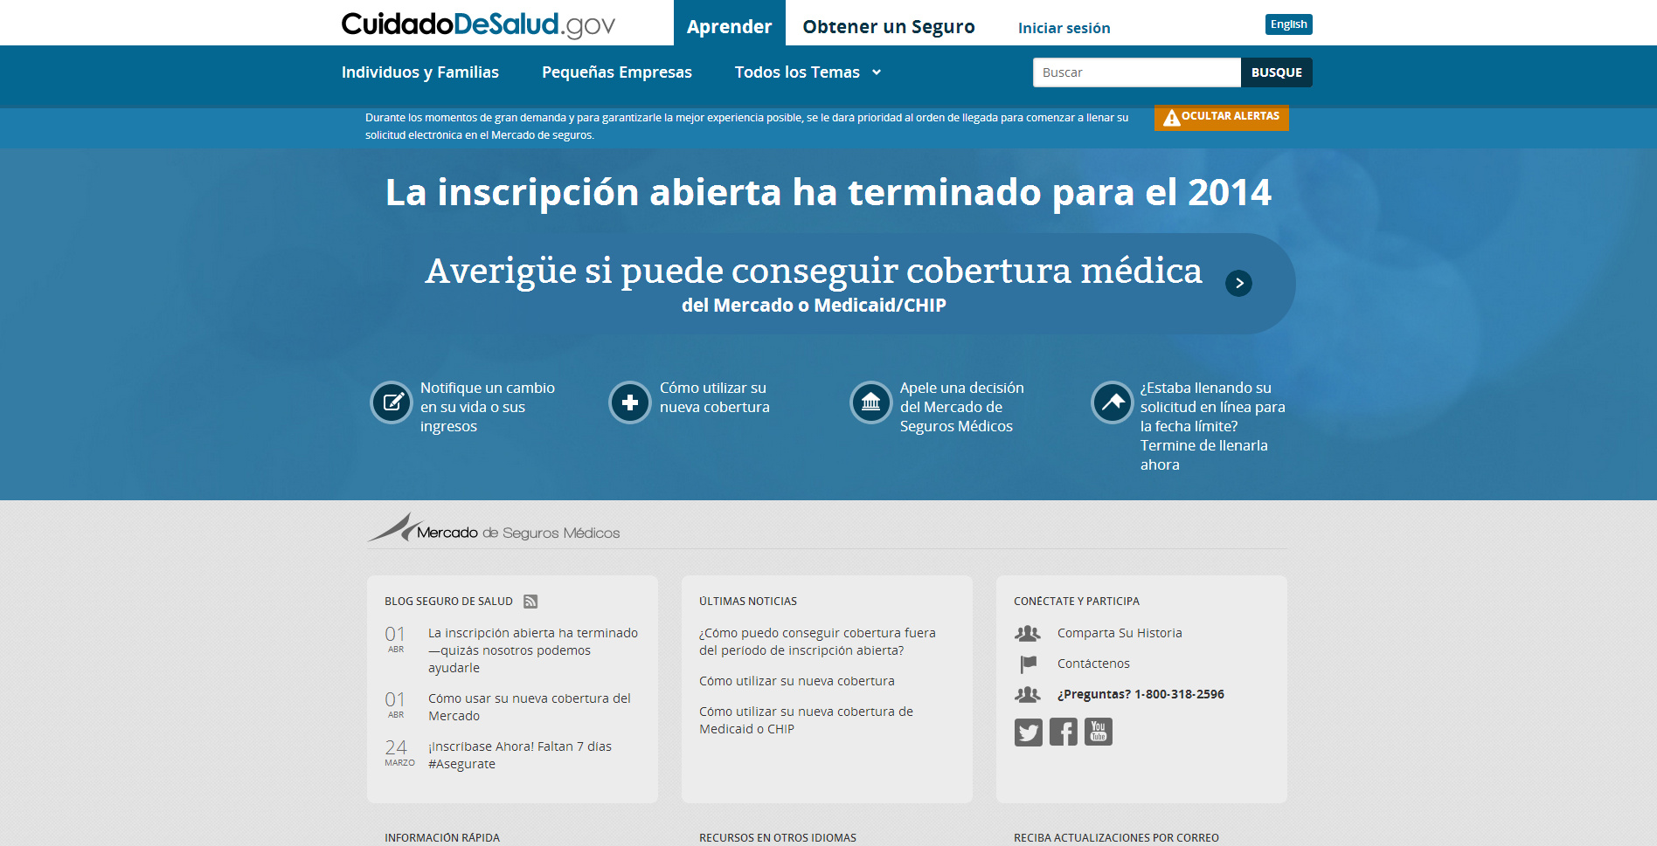
Task: Click the Mercado de Seguros Médicos logo
Action: pos(494,528)
